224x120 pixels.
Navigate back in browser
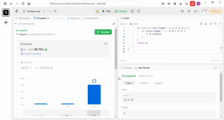pos(11,4)
